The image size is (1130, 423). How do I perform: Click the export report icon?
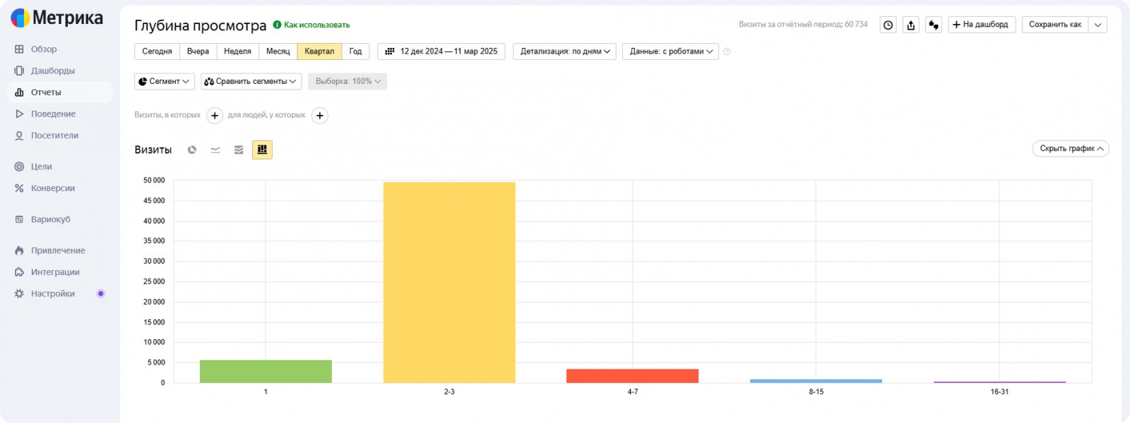pyautogui.click(x=911, y=25)
